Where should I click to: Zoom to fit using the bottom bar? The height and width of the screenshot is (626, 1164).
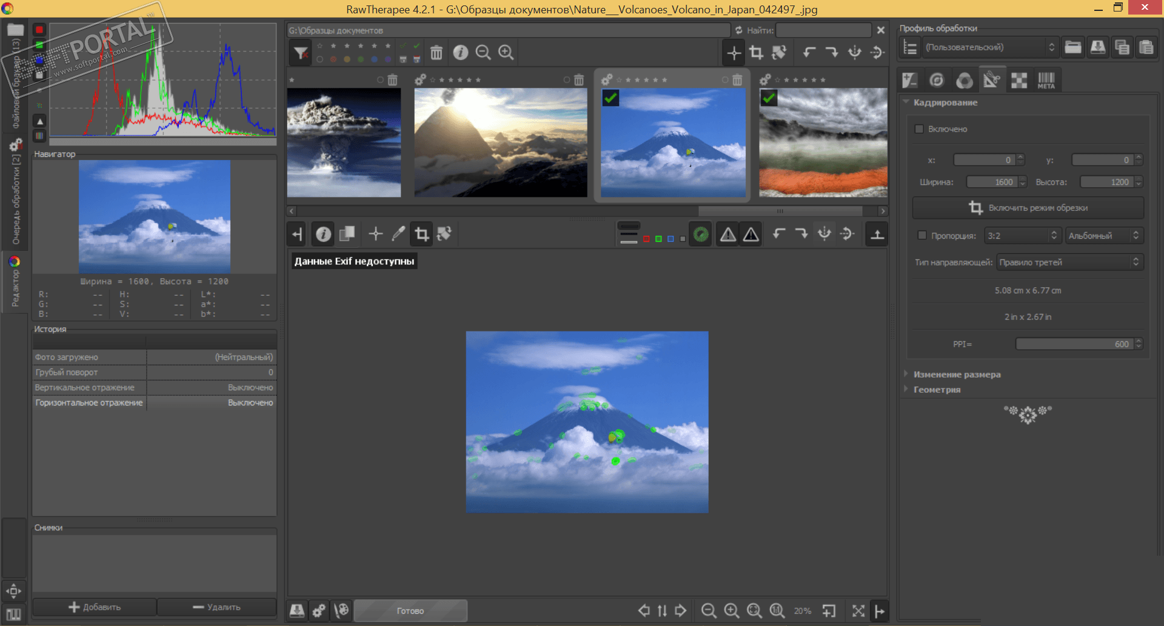coord(754,611)
